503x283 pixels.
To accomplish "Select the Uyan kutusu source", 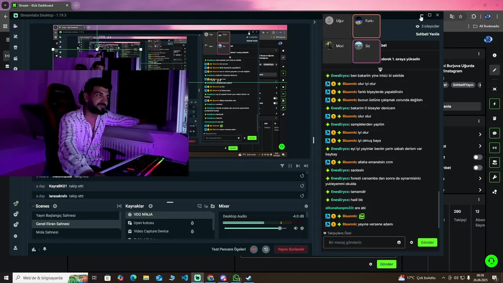I will click(169, 223).
